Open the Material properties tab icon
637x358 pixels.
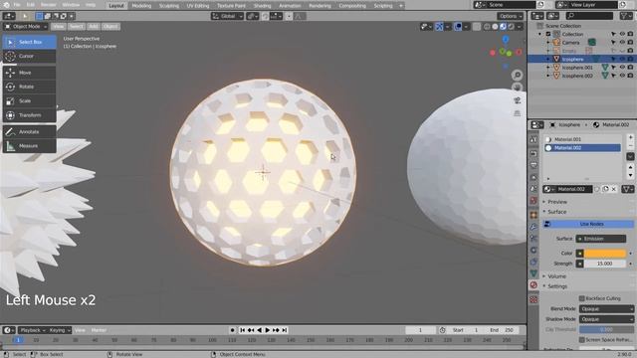tap(533, 285)
